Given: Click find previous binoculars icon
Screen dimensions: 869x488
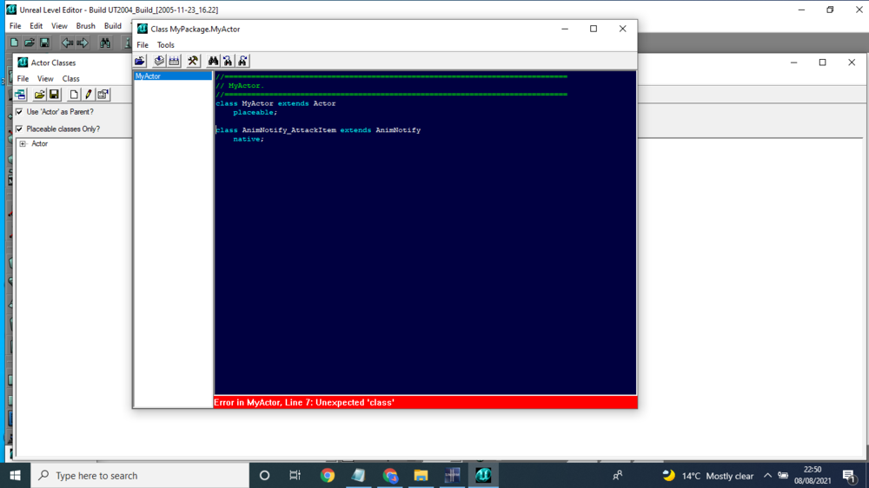Looking at the screenshot, I should (x=228, y=61).
